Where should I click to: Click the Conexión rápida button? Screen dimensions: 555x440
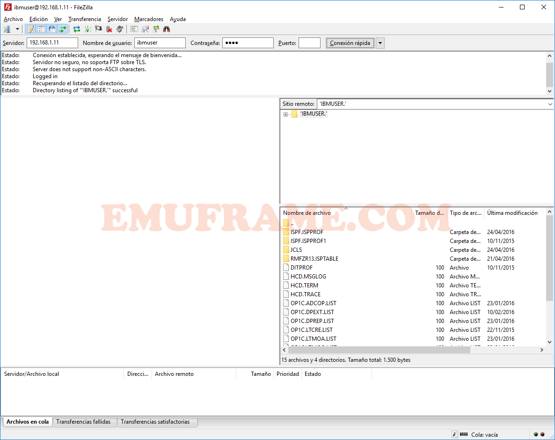point(350,43)
